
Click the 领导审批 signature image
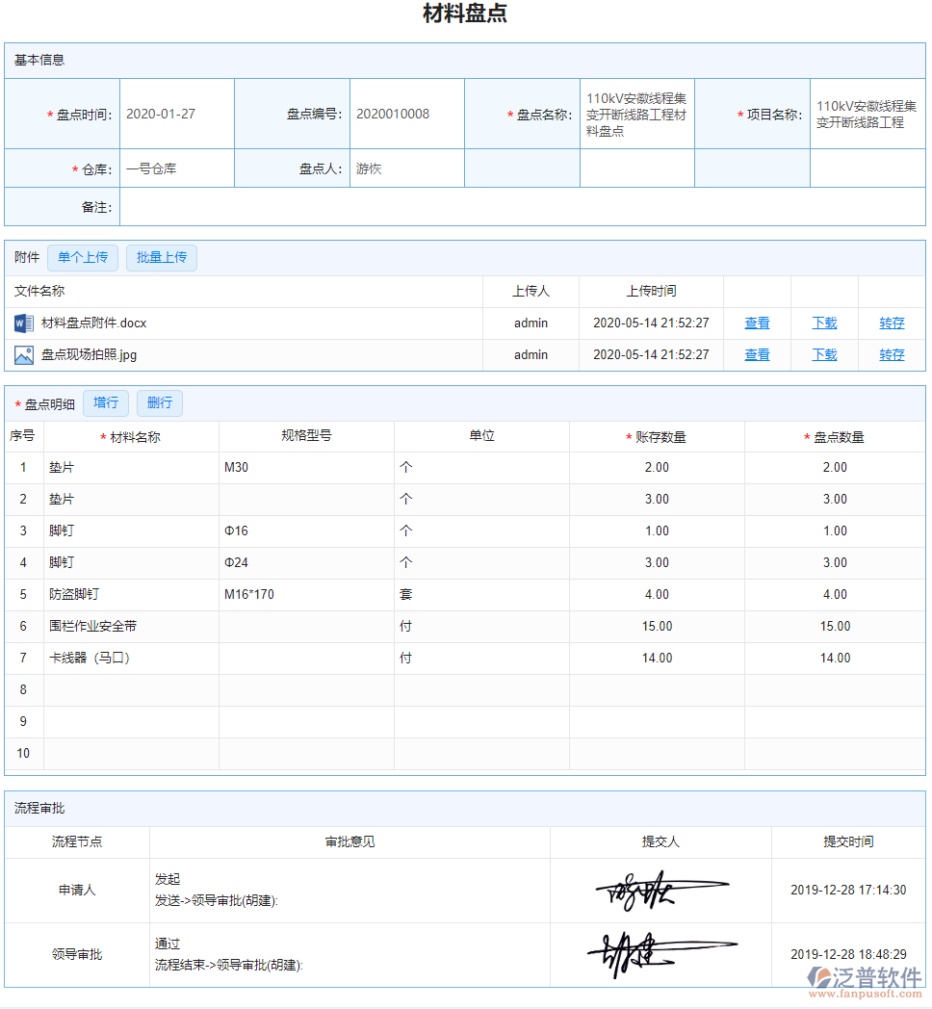coord(660,954)
